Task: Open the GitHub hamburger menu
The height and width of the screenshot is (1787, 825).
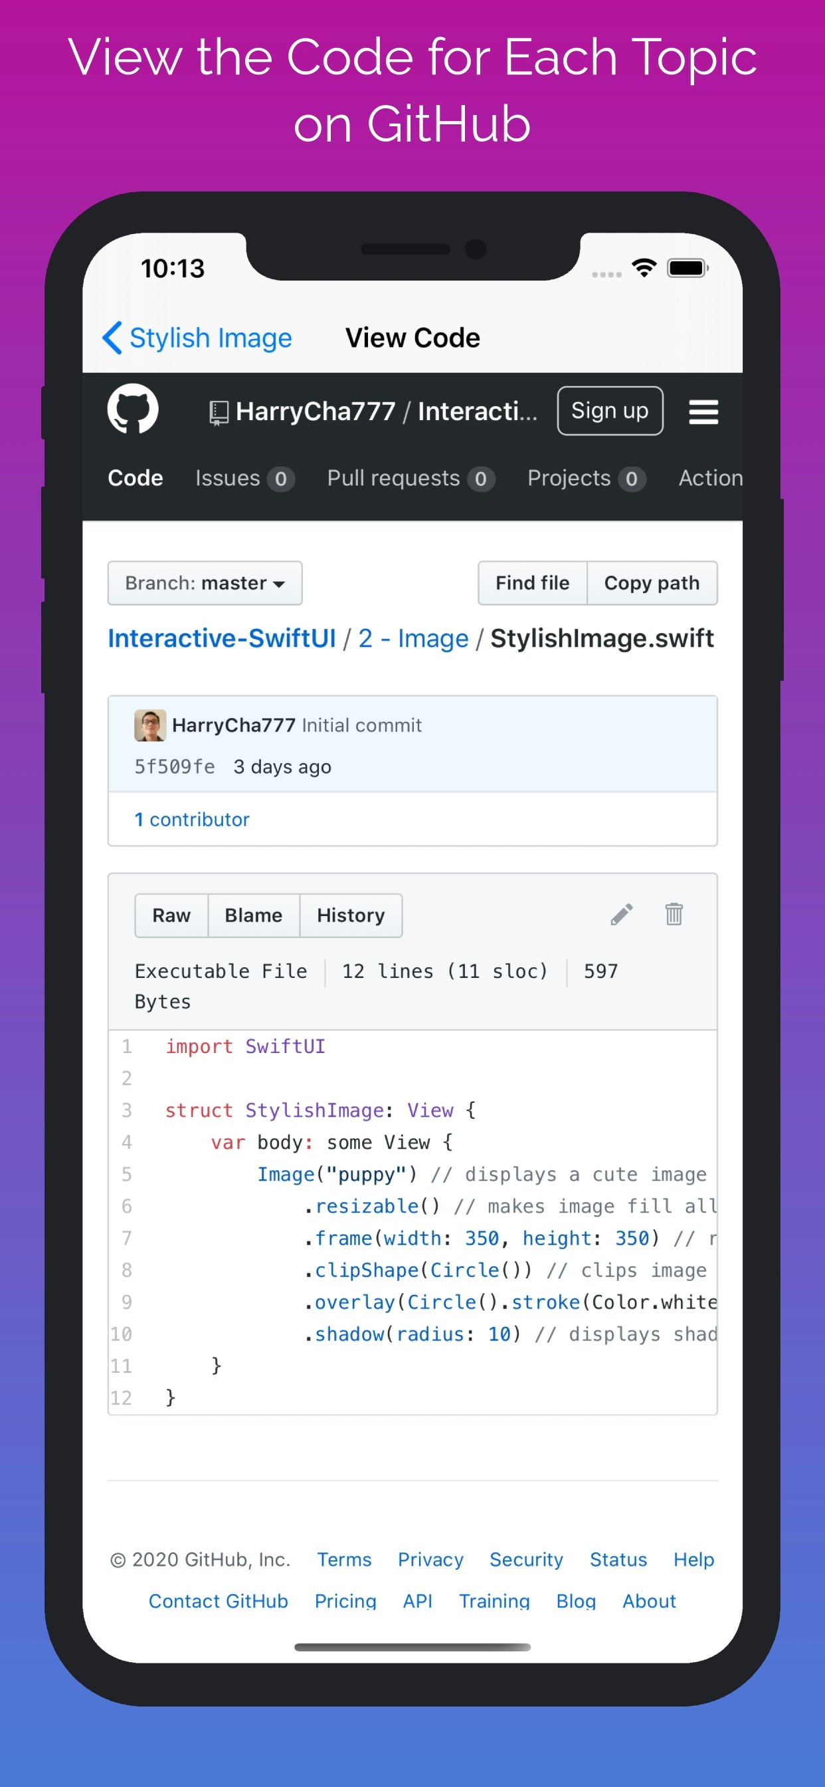Action: click(703, 411)
